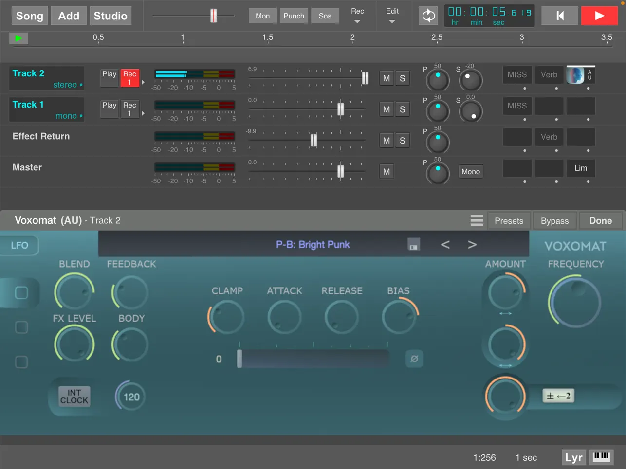Screen dimensions: 626x469
Task: Mute Track 2
Action: tap(387, 78)
